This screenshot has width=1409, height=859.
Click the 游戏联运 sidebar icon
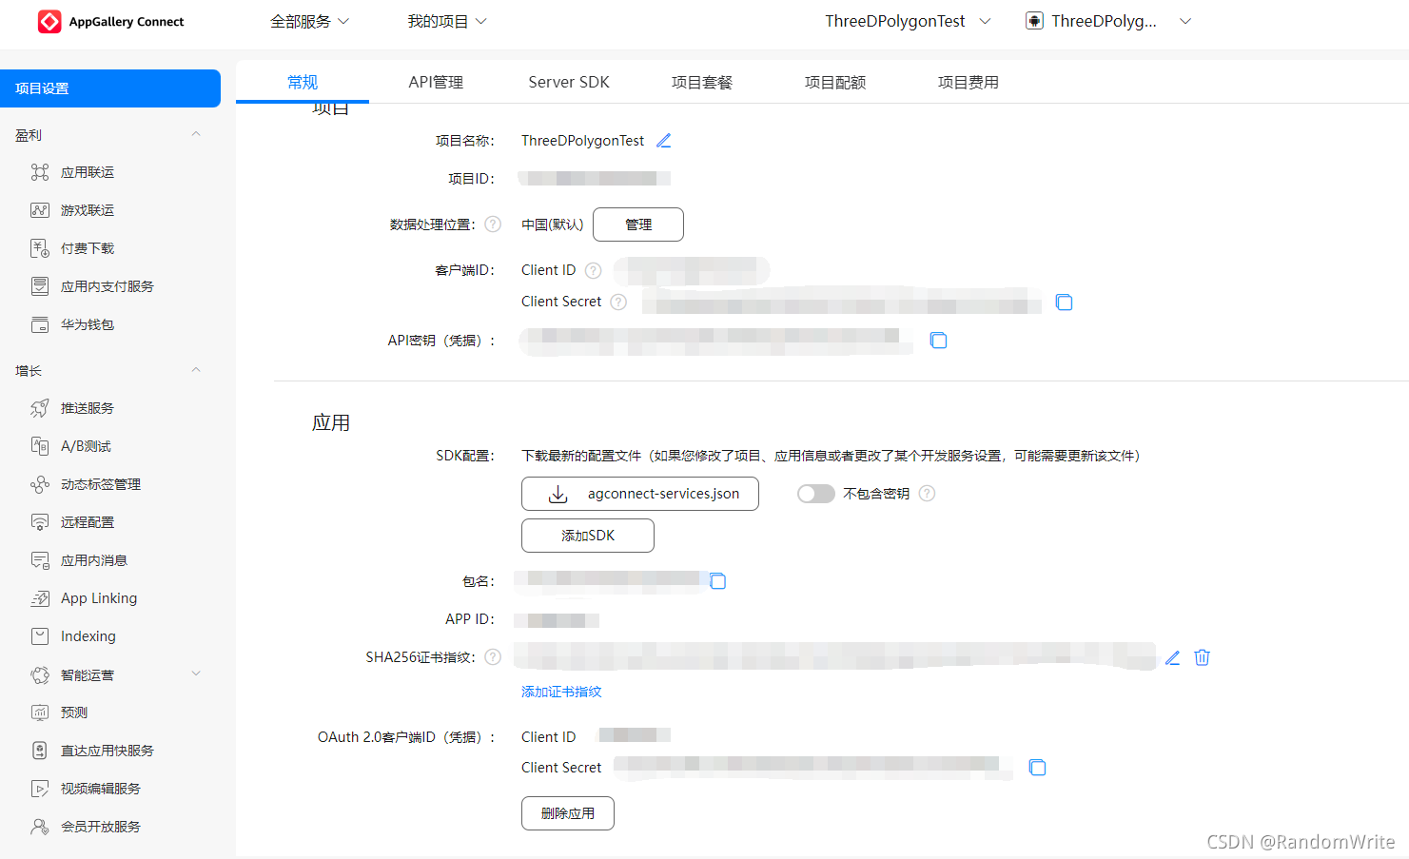pos(40,210)
